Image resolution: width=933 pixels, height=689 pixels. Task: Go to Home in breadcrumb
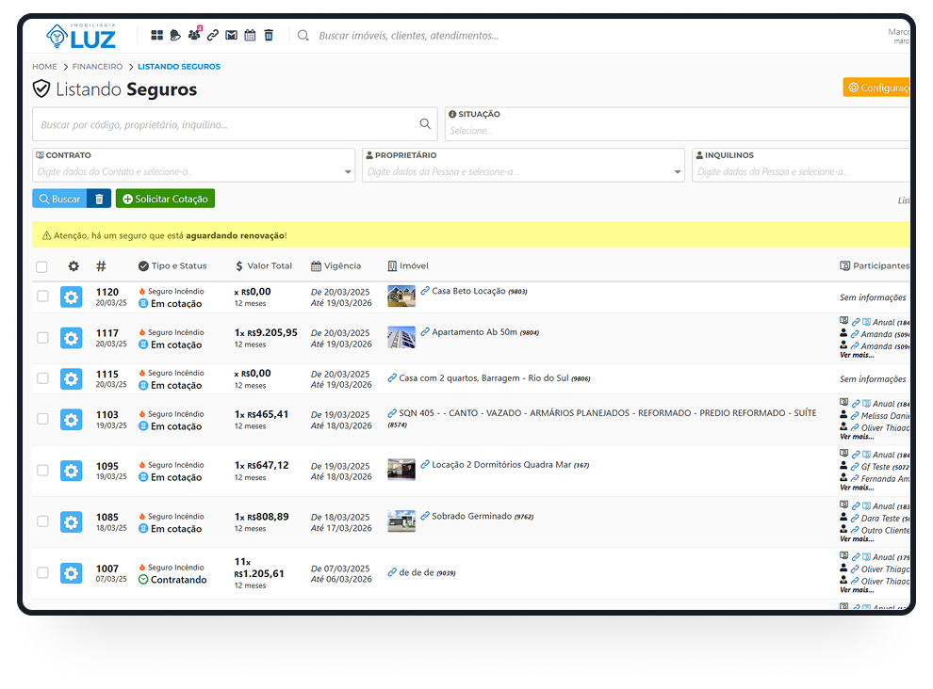pos(44,67)
